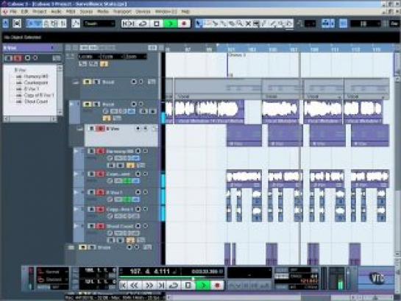Select Shout Count in Inspector list

[36, 102]
